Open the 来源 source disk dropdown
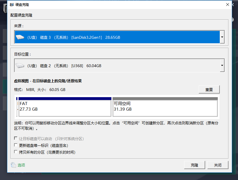Viewport: 238px width, 180px height. pos(222,37)
